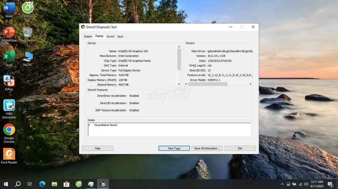Click the battery tray icon
Viewport: 338px width, 189px height.
click(294, 184)
